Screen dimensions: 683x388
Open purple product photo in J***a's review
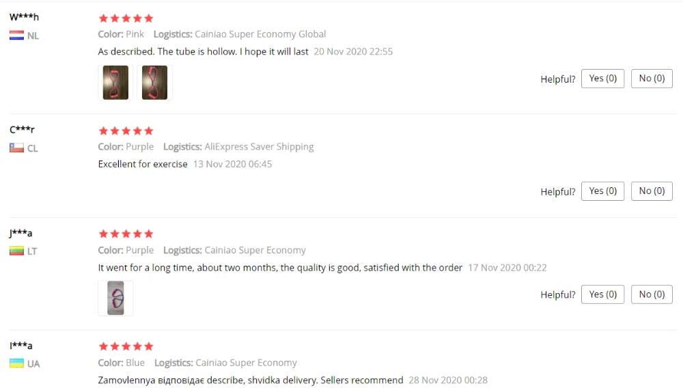(115, 299)
